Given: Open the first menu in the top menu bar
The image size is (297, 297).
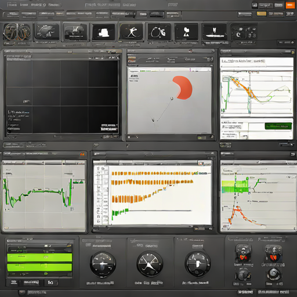Looking at the screenshot, I should coord(12,5).
